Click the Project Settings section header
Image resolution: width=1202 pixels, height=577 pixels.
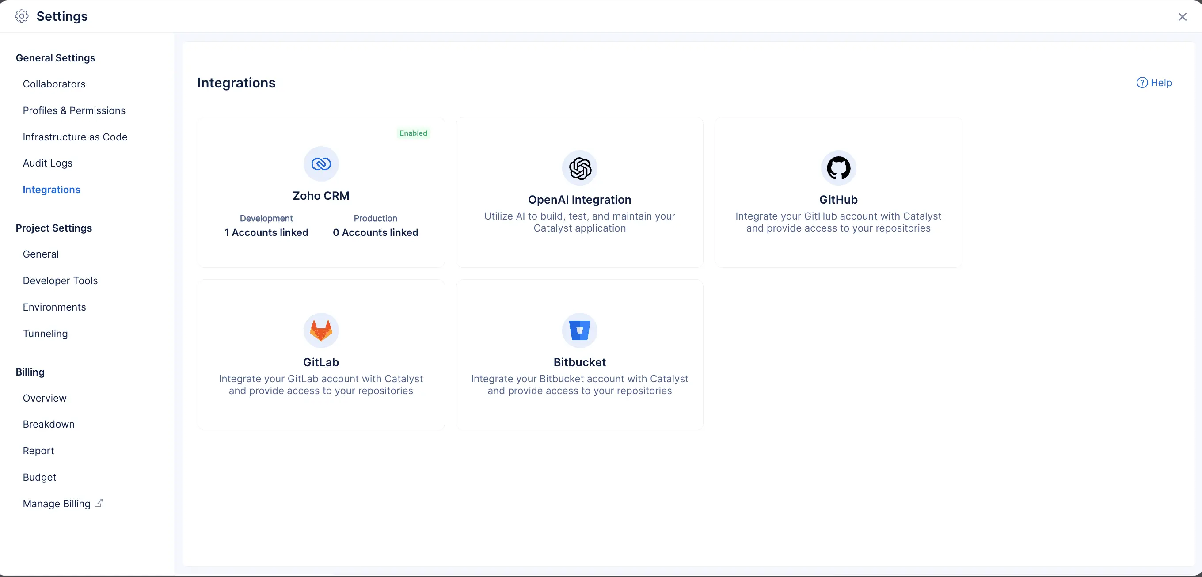coord(53,228)
